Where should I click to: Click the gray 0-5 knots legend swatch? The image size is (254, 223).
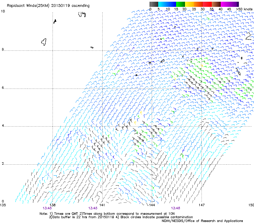point(154,4)
